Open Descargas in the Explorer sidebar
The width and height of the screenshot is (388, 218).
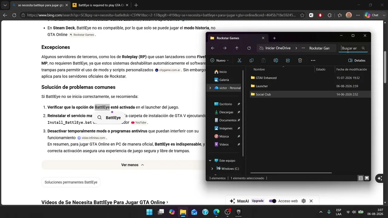click(x=226, y=112)
